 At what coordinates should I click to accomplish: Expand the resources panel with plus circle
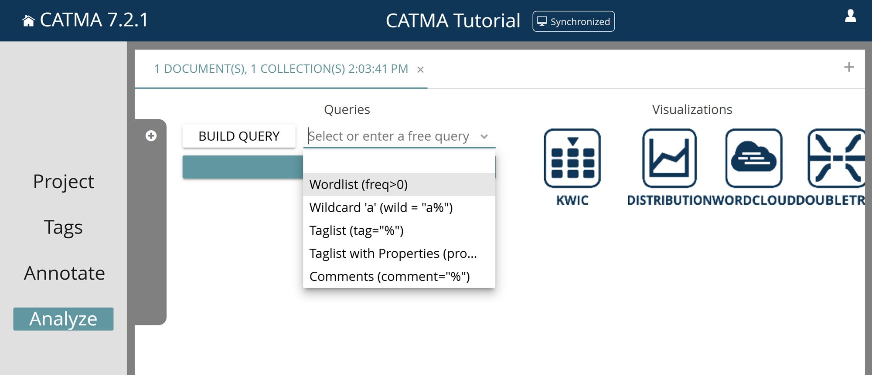click(x=151, y=136)
